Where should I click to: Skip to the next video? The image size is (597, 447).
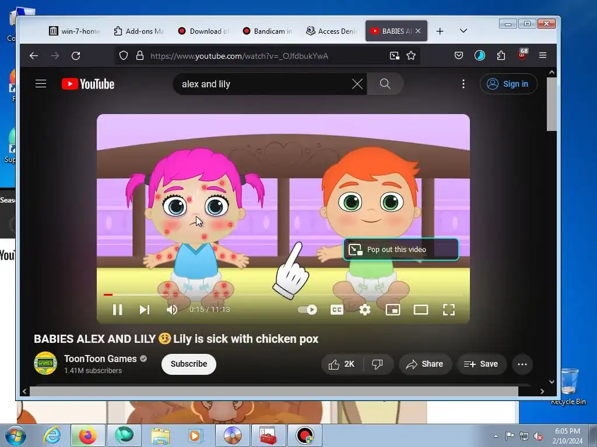coord(145,310)
